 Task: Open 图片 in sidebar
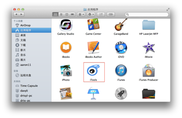[32, 60]
